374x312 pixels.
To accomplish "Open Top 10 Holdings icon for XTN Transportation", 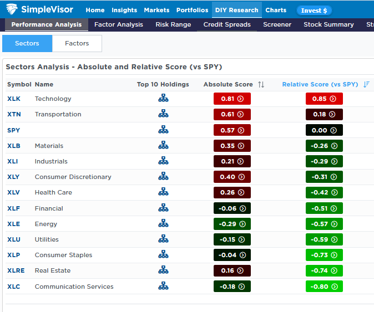I will coord(163,114).
